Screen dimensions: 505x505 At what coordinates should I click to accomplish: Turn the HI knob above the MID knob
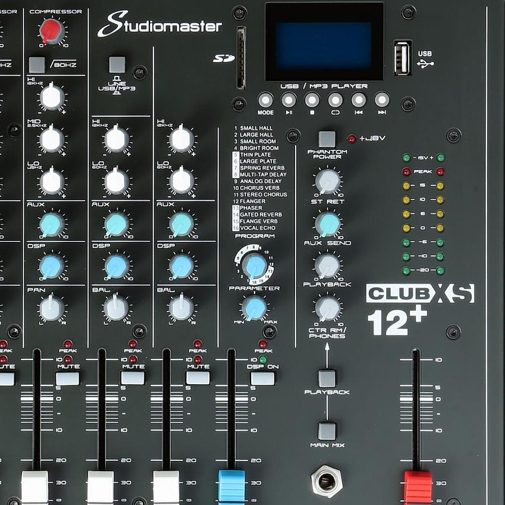pyautogui.click(x=52, y=96)
